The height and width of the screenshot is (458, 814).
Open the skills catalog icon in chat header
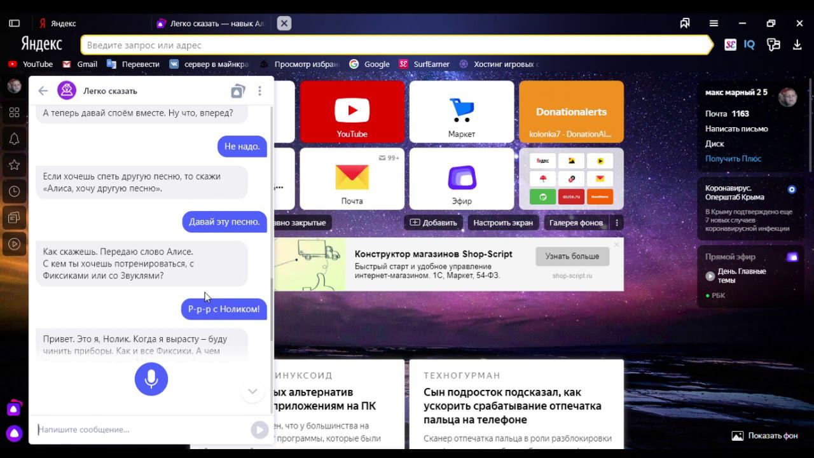click(x=238, y=91)
